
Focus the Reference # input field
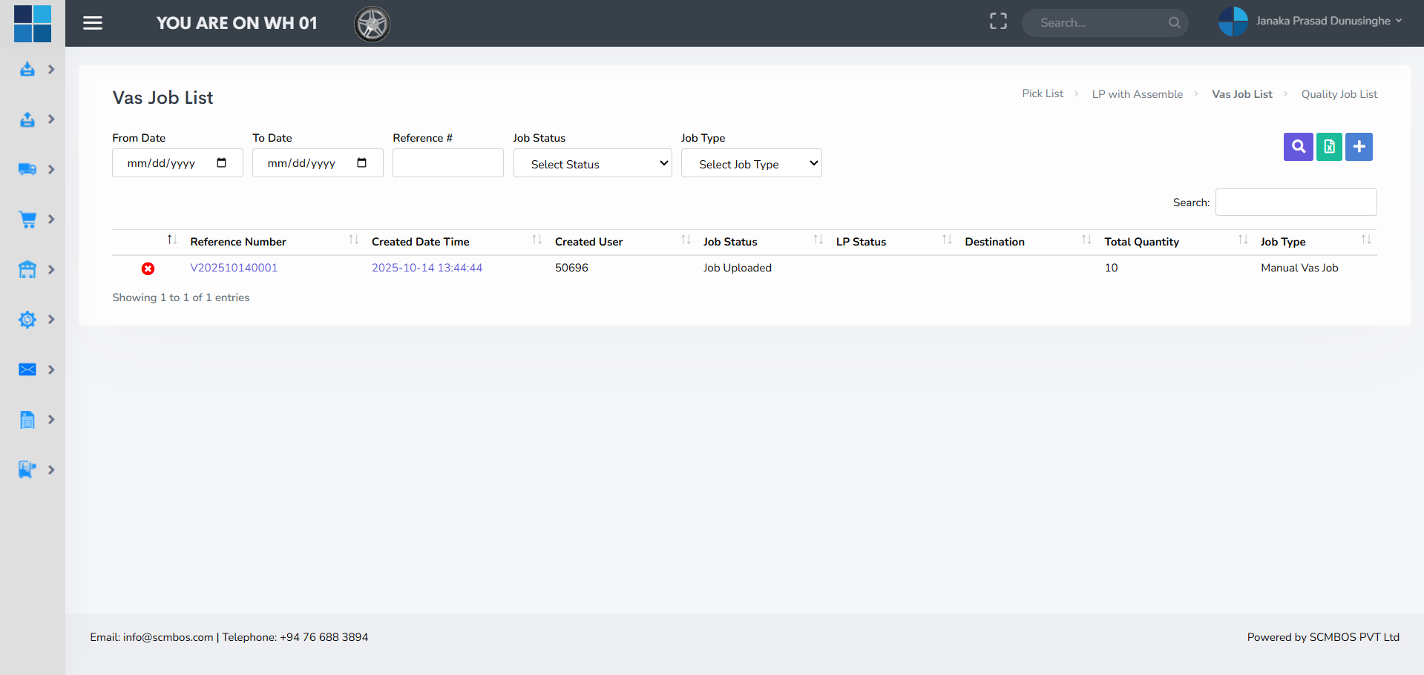pyautogui.click(x=448, y=163)
